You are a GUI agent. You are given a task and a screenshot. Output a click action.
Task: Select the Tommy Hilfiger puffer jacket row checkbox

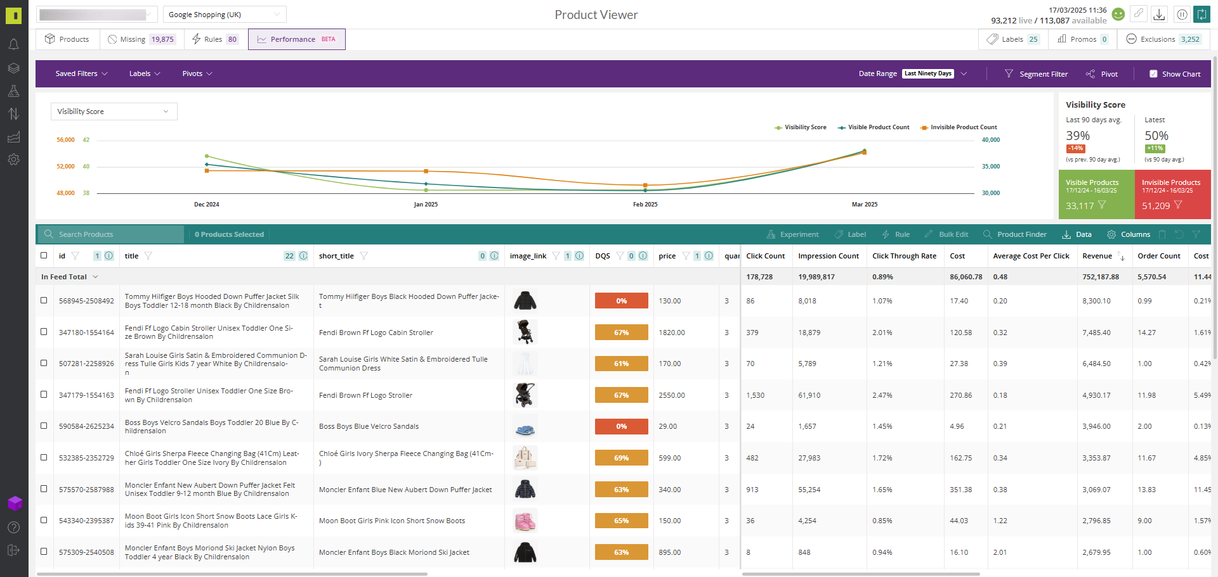(x=44, y=300)
